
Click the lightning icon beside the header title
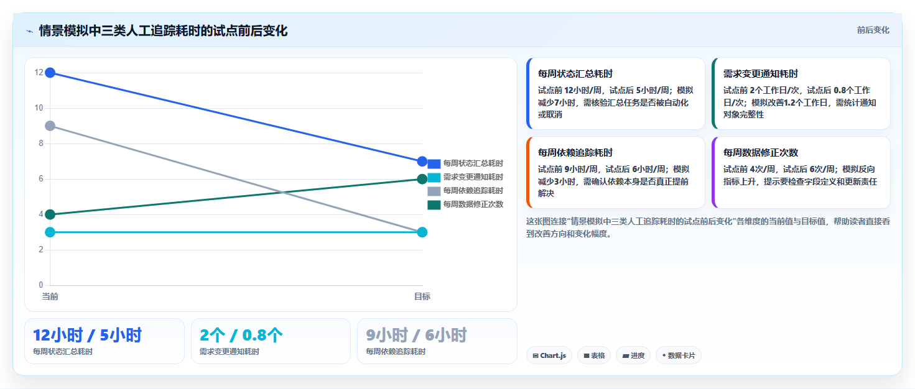point(29,31)
